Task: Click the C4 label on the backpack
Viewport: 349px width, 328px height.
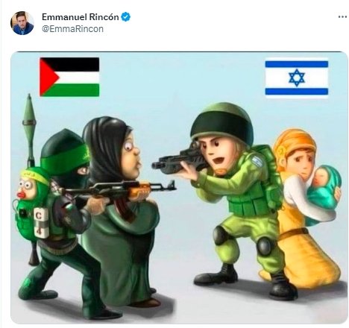Action: click(40, 222)
